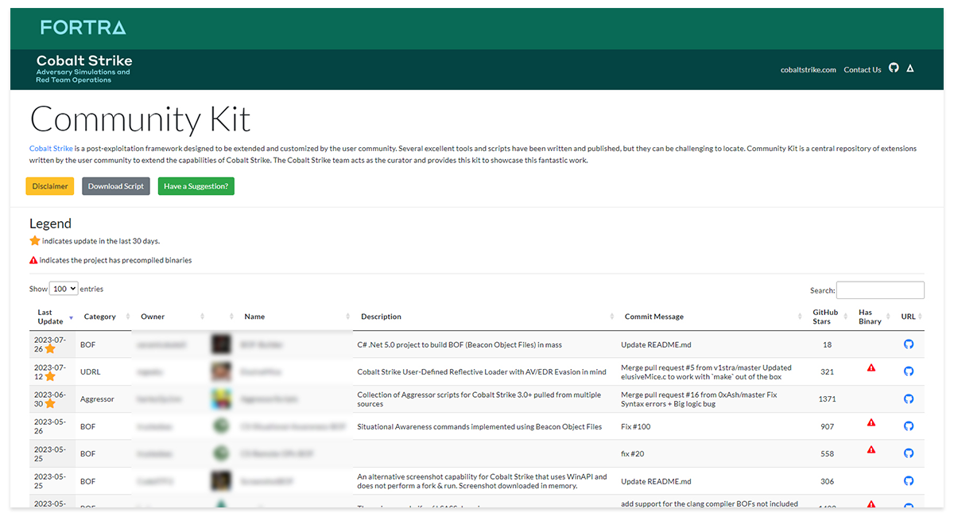Sort table by Category column header
Screen dimensions: 954x517
[x=100, y=317]
